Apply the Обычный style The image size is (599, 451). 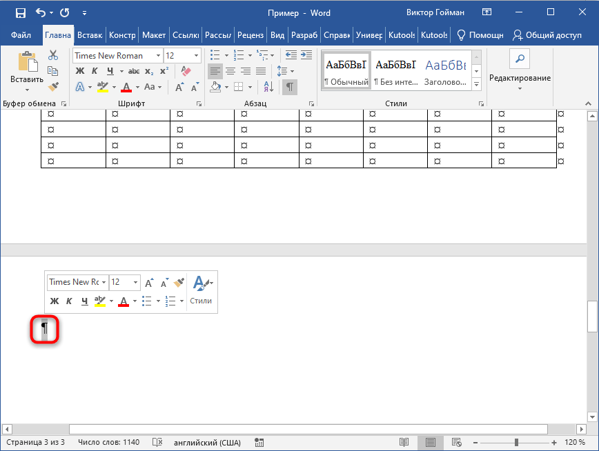pyautogui.click(x=346, y=72)
